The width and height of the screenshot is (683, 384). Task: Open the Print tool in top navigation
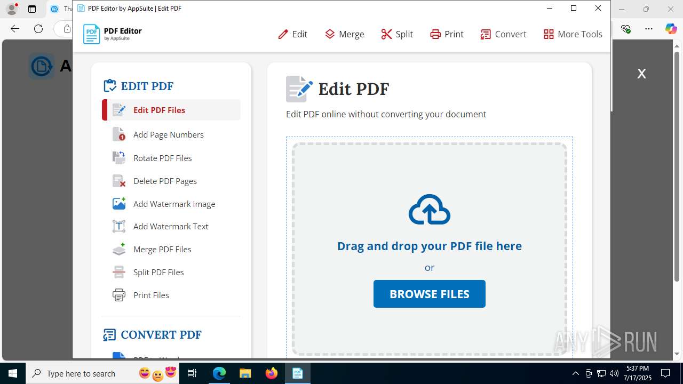pyautogui.click(x=447, y=34)
